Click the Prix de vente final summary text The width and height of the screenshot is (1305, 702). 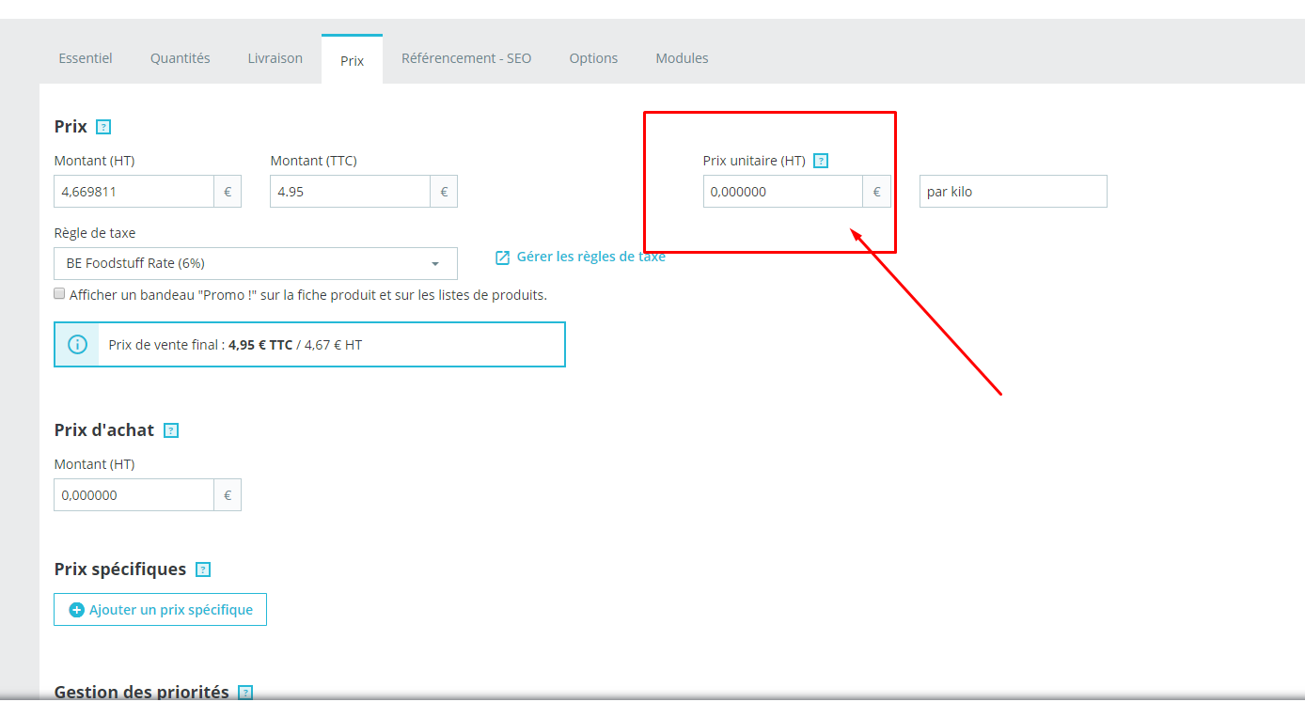pyautogui.click(x=235, y=345)
